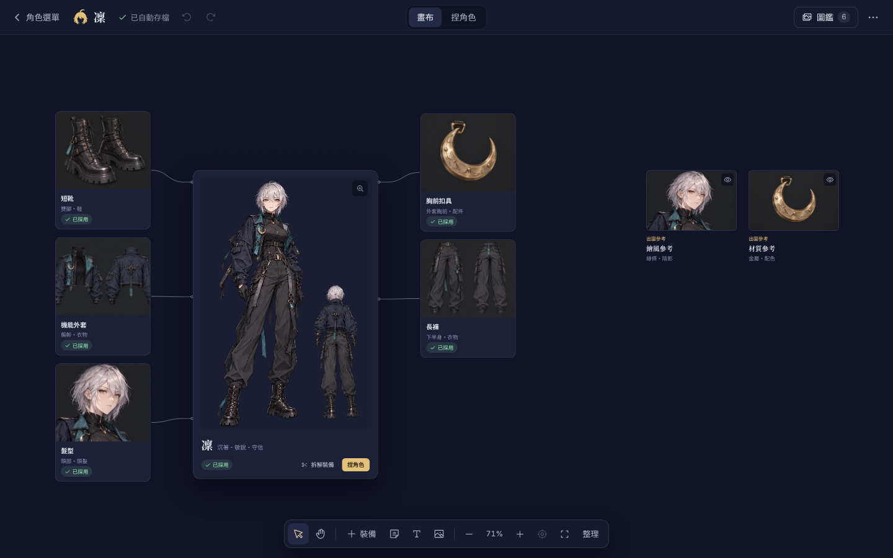Viewport: 893px width, 558px height.
Task: Click the 71% zoom level
Action: [x=494, y=534]
